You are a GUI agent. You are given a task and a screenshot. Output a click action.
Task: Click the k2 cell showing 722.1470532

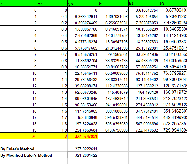143,130
